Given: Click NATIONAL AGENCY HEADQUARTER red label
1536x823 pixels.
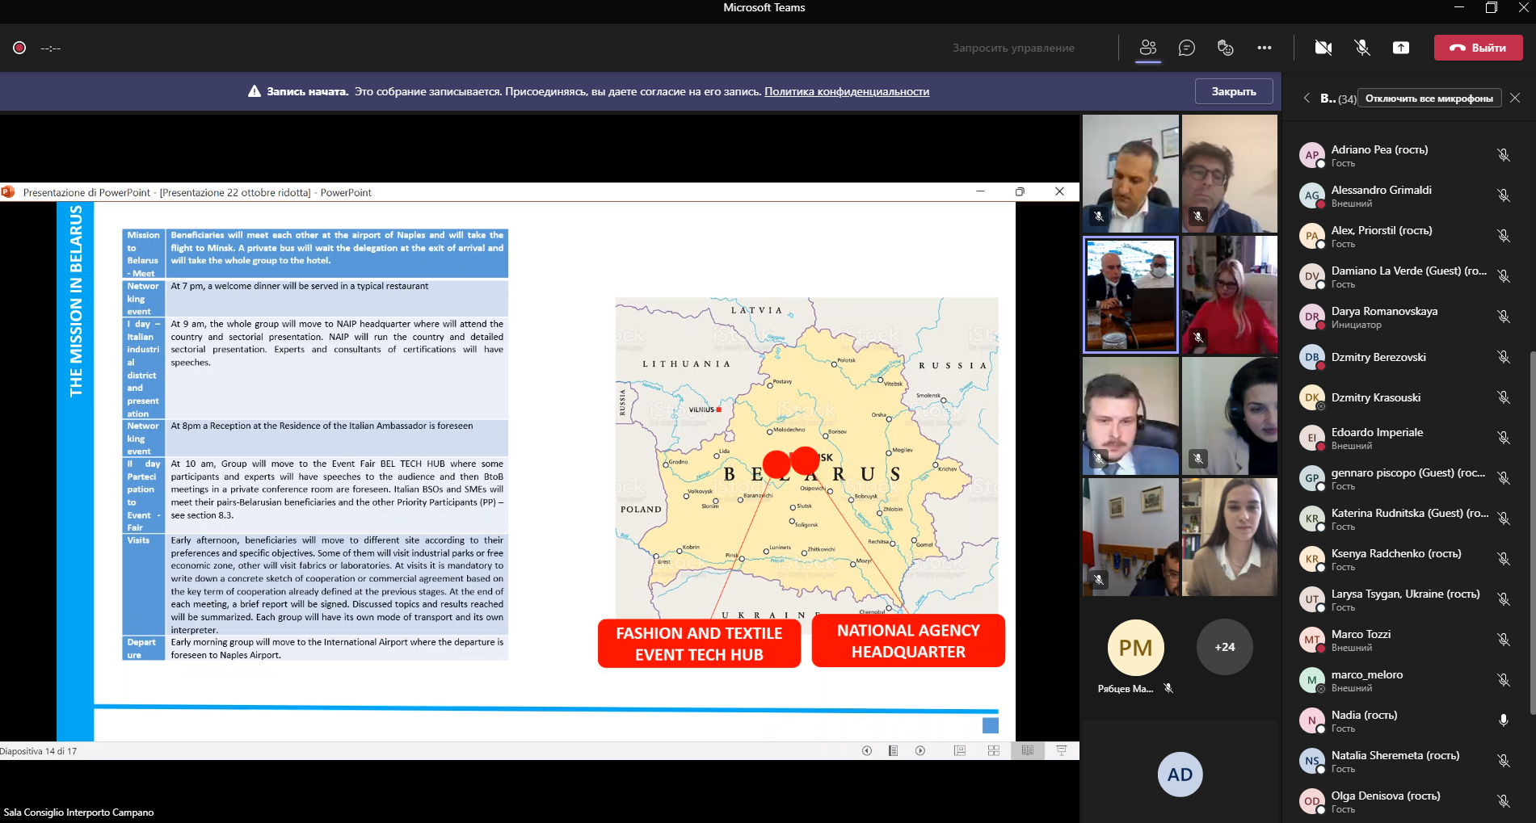Looking at the screenshot, I should [908, 641].
